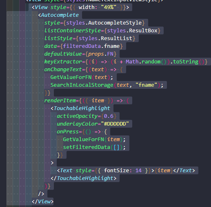
Task: Click defaultValue attribute name
Action: pos(63,54)
